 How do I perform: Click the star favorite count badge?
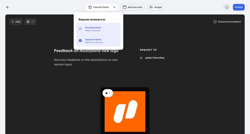coord(108,93)
